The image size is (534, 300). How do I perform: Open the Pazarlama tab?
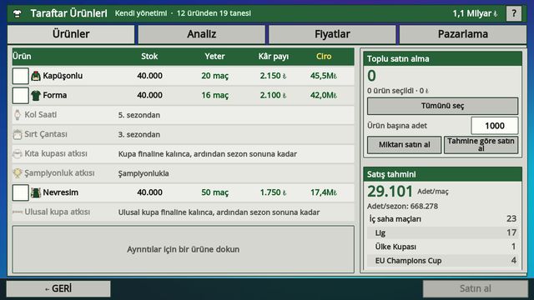pos(463,34)
